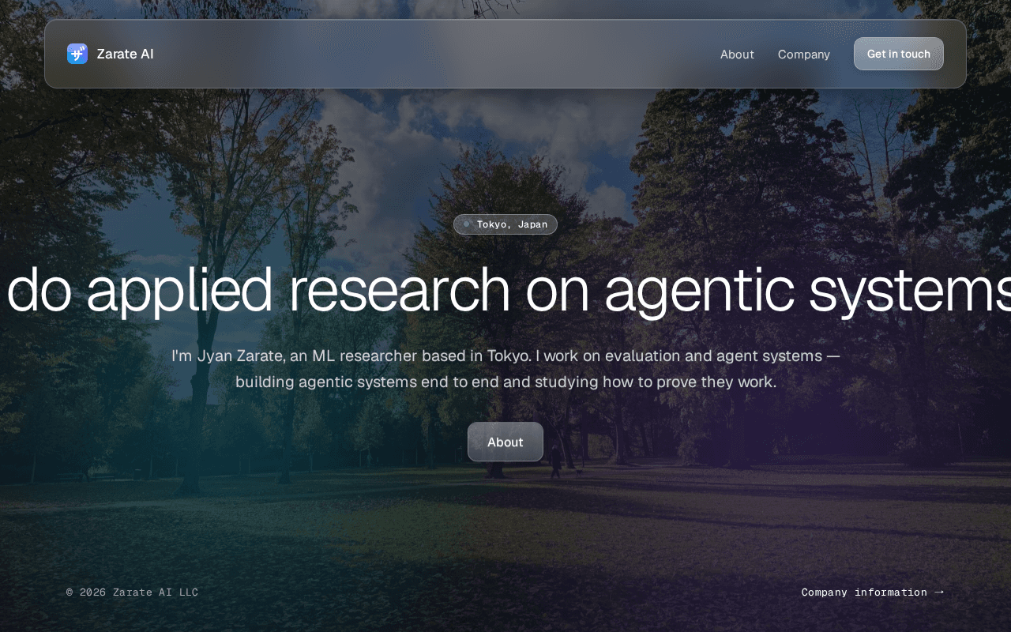The height and width of the screenshot is (632, 1011).
Task: Open the Zarate AI home link text
Action: [125, 54]
